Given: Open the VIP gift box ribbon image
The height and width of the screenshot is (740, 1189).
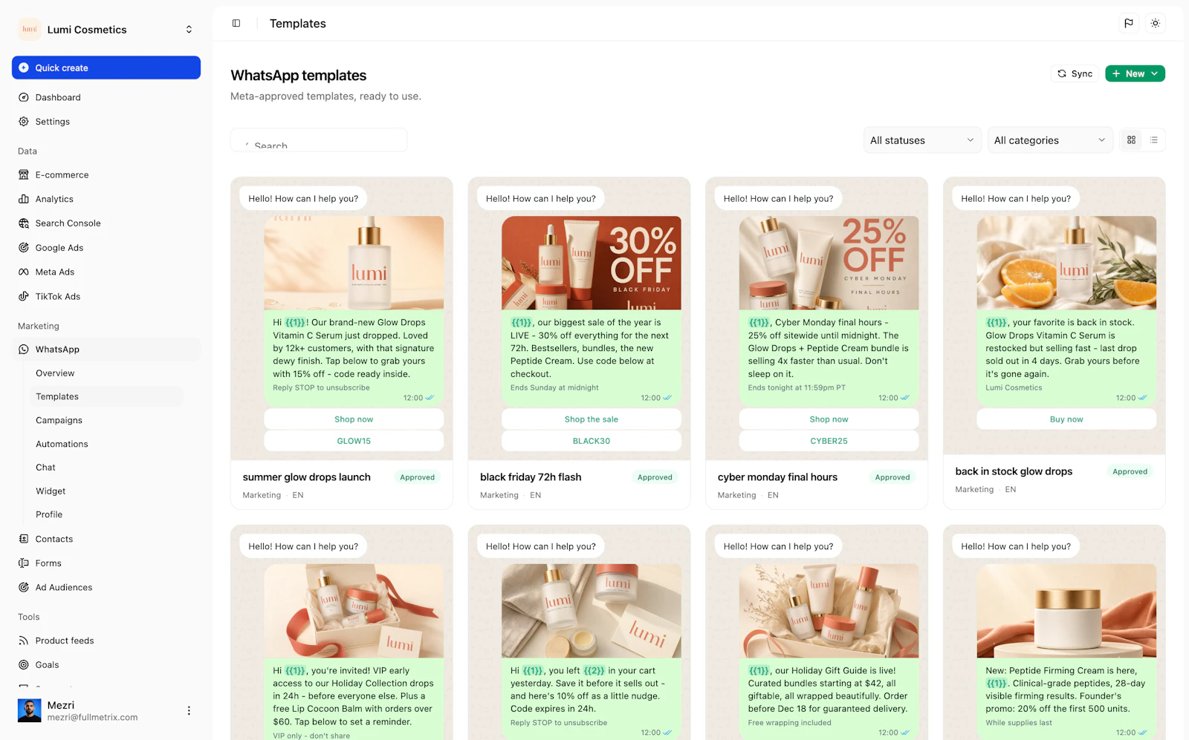Looking at the screenshot, I should [354, 611].
